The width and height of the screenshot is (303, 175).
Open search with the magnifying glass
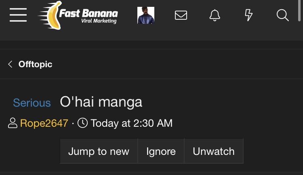pyautogui.click(x=282, y=15)
